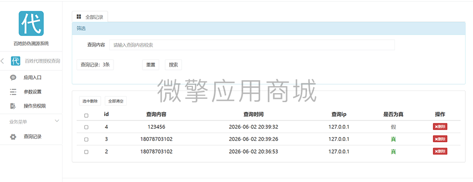Click the 筛选 panel header
The width and height of the screenshot is (473, 182).
[269, 29]
